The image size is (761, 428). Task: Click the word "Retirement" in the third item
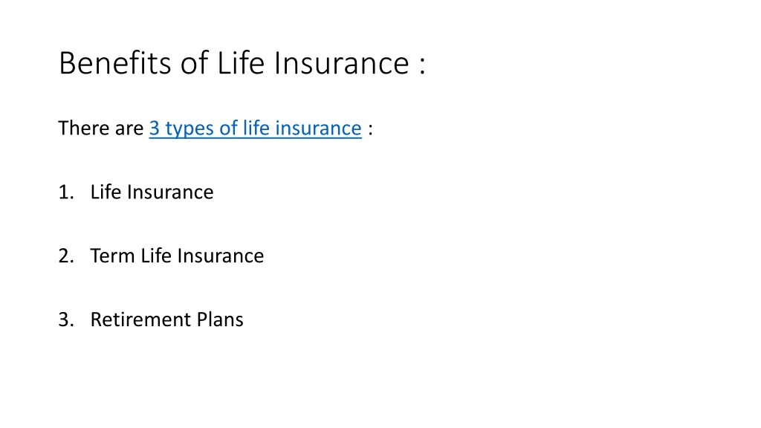140,320
